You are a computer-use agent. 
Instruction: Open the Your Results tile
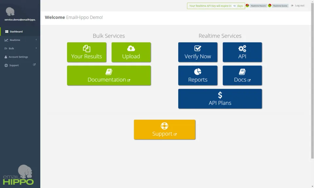click(86, 52)
